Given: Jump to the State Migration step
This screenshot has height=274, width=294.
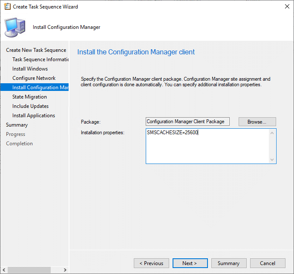Looking at the screenshot, I should pos(30,97).
